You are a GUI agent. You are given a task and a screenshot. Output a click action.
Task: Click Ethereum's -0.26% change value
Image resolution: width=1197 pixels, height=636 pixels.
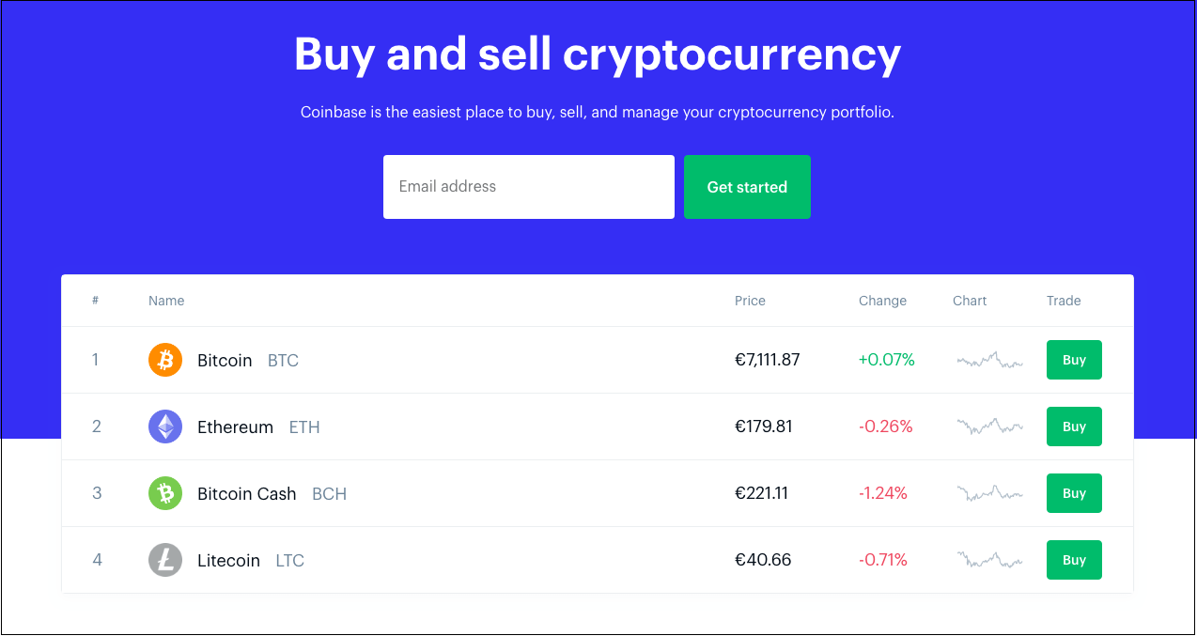pyautogui.click(x=885, y=427)
